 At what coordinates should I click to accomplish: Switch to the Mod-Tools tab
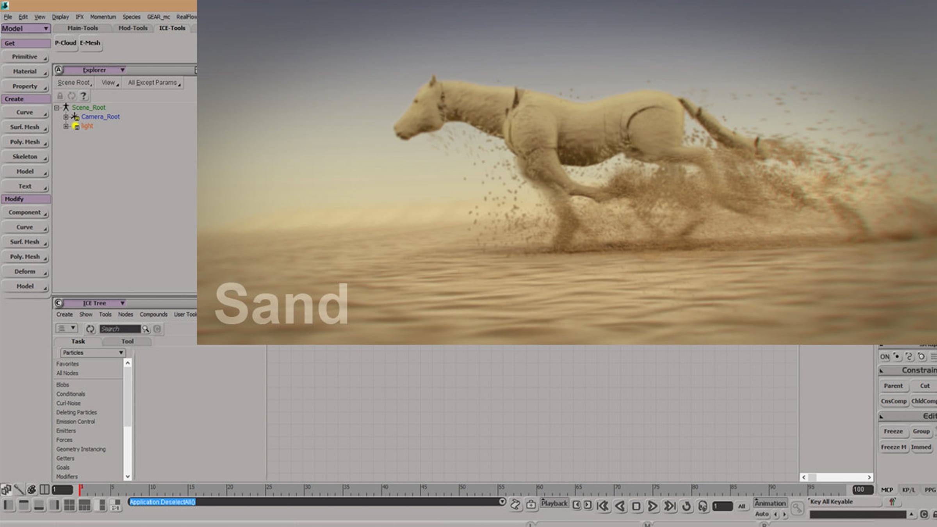[x=133, y=28]
